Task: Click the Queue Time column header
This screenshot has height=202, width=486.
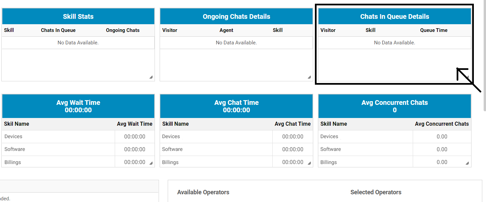Action: coord(434,30)
